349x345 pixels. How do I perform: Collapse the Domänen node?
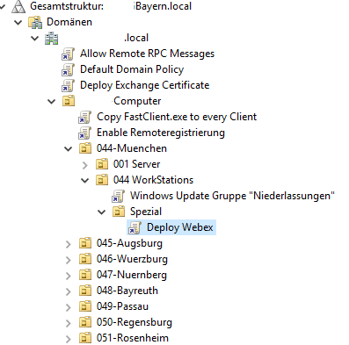pos(18,23)
